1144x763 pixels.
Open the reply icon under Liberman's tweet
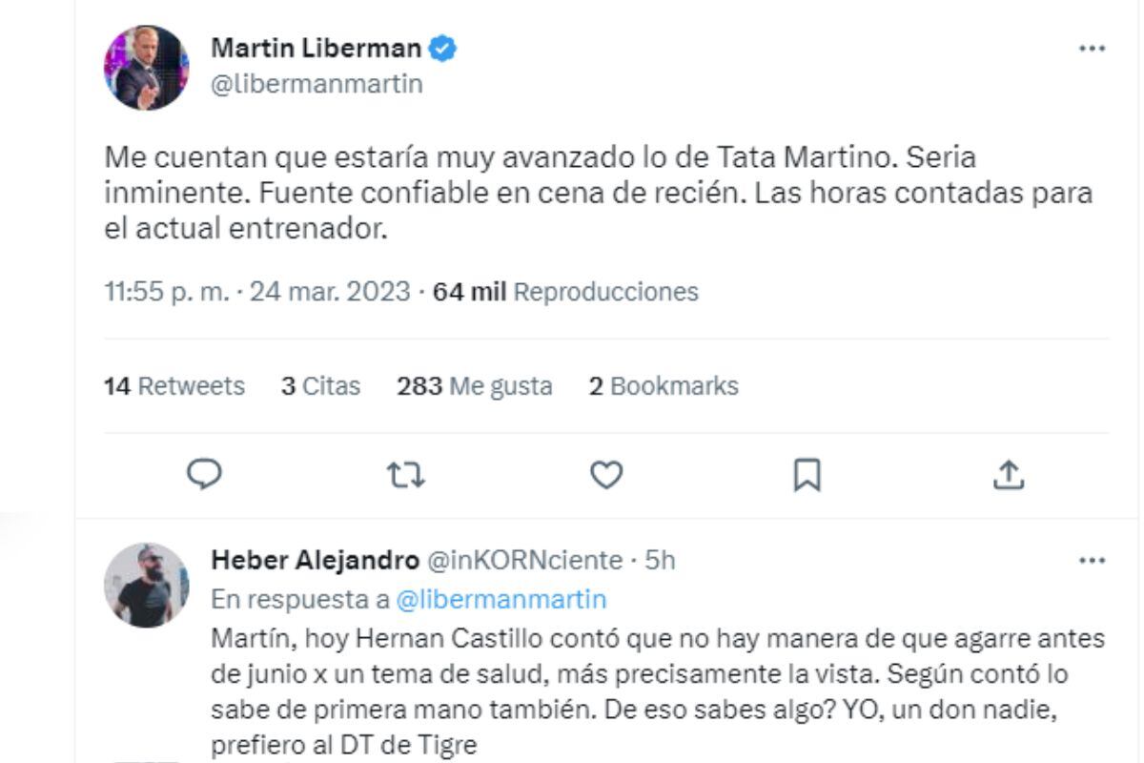(x=204, y=474)
